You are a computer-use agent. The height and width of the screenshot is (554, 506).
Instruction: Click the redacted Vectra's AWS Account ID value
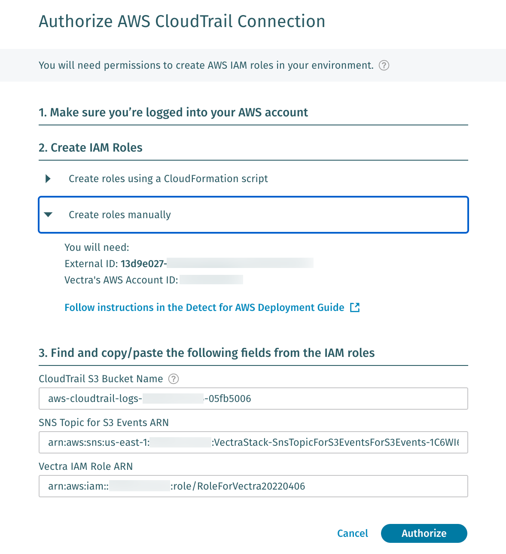coord(211,280)
